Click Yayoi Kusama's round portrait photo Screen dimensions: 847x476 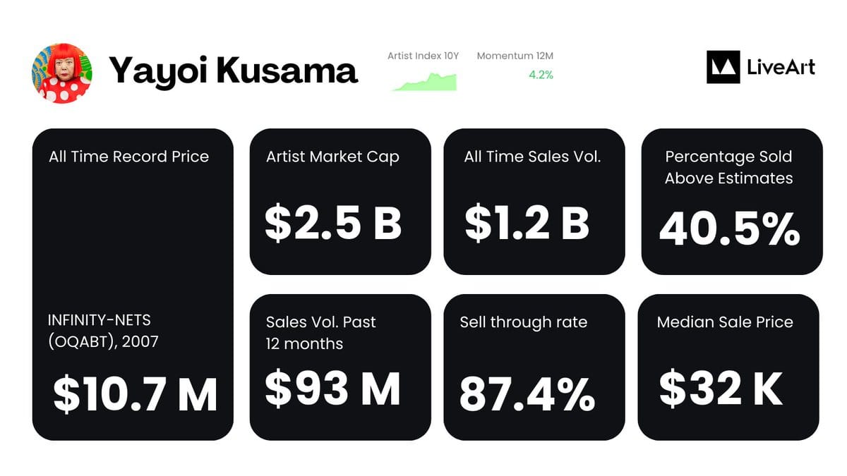(62, 73)
